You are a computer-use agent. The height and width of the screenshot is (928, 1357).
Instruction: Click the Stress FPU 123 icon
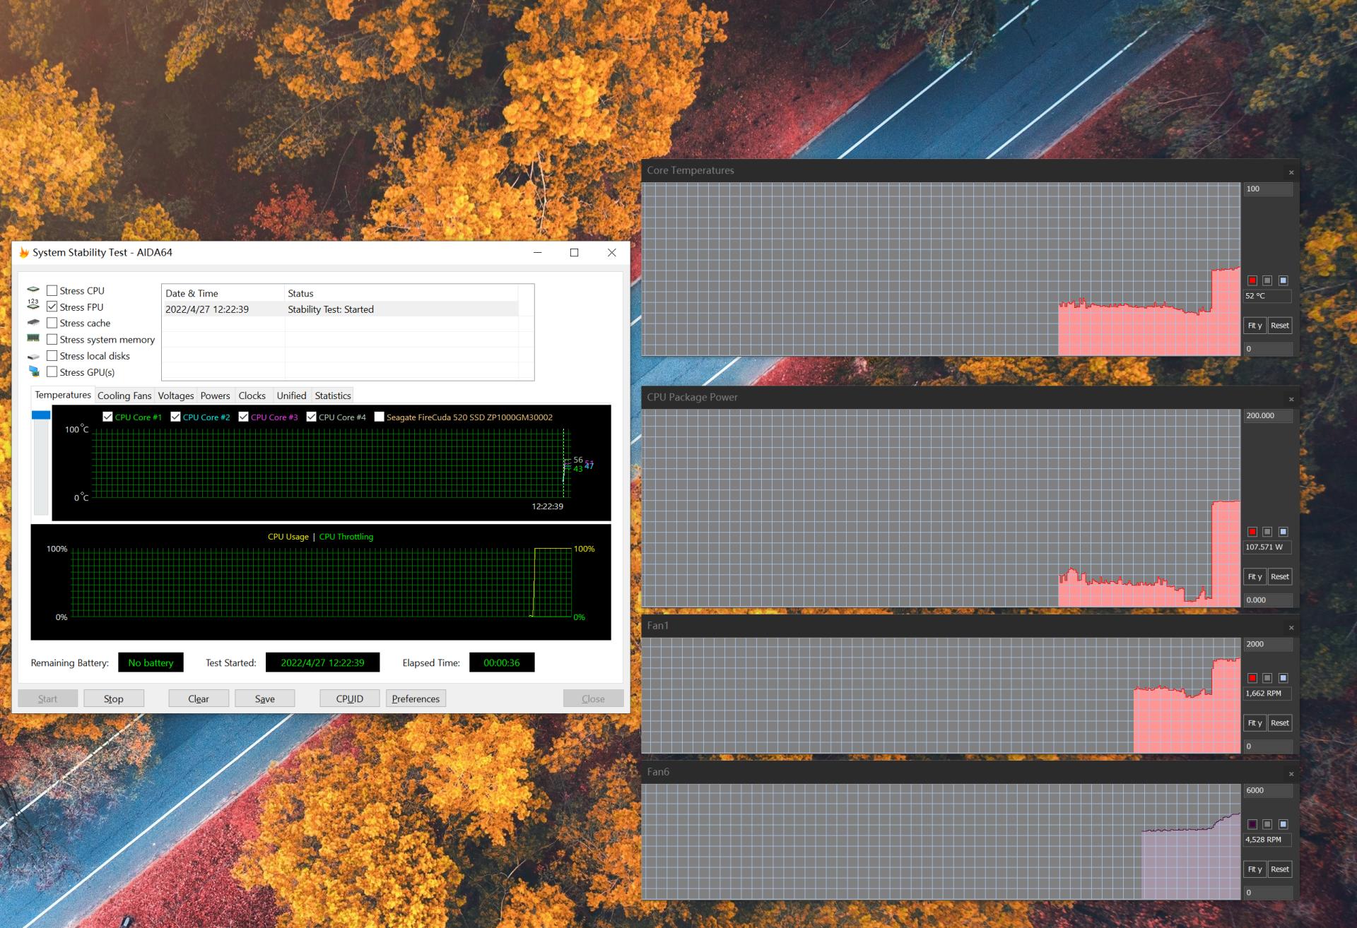click(33, 307)
